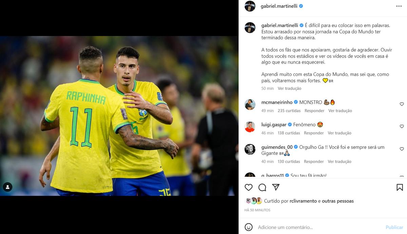Click Ver tradução under the caption
407x234 pixels.
click(x=289, y=89)
